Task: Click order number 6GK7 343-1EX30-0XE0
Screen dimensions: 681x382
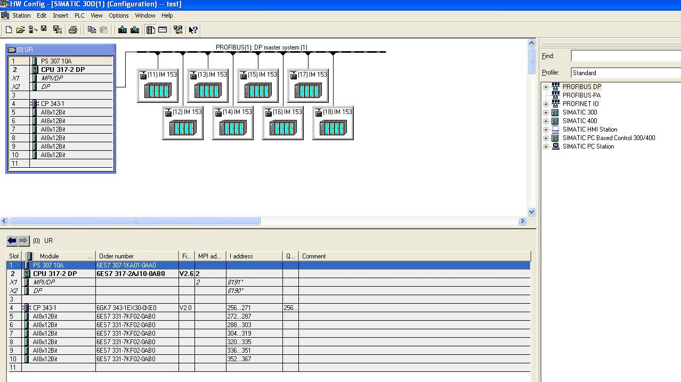Action: (127, 308)
